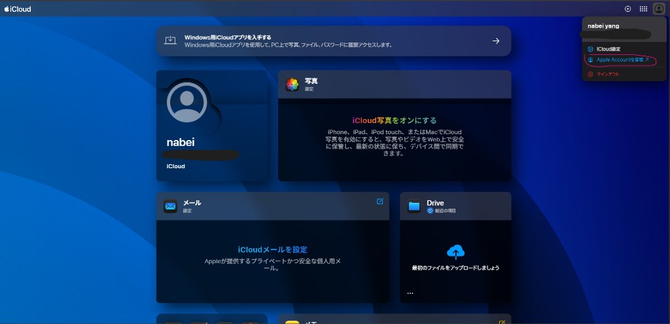The height and width of the screenshot is (324, 670).
Task: Click the large profile avatar picture
Action: (186, 103)
